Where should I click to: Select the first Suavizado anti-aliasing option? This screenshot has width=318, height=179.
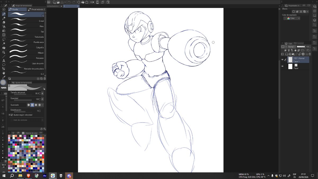[x=29, y=105]
